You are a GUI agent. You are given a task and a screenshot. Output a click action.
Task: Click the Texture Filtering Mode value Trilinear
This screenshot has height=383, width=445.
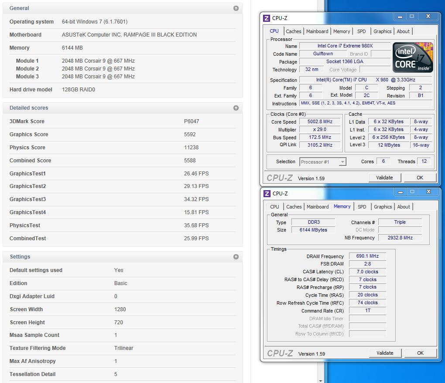pos(124,348)
